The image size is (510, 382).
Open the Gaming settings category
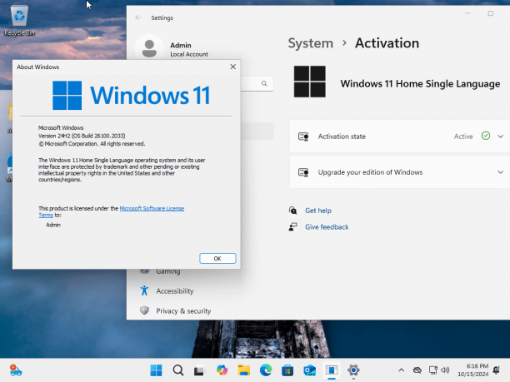[168, 271]
